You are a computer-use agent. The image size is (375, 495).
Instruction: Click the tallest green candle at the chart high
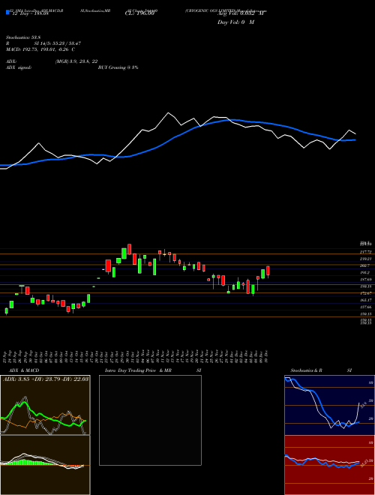point(124,253)
